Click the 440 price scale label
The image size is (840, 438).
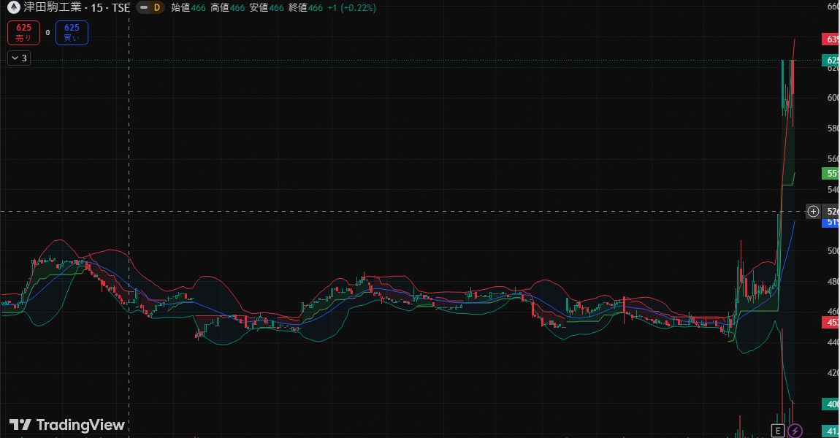point(833,342)
